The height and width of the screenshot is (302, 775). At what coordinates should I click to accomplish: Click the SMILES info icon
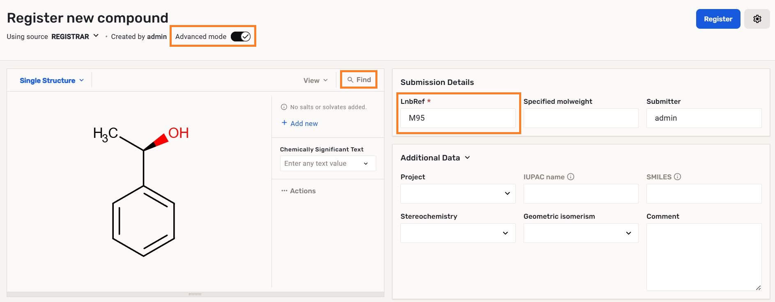tap(677, 177)
